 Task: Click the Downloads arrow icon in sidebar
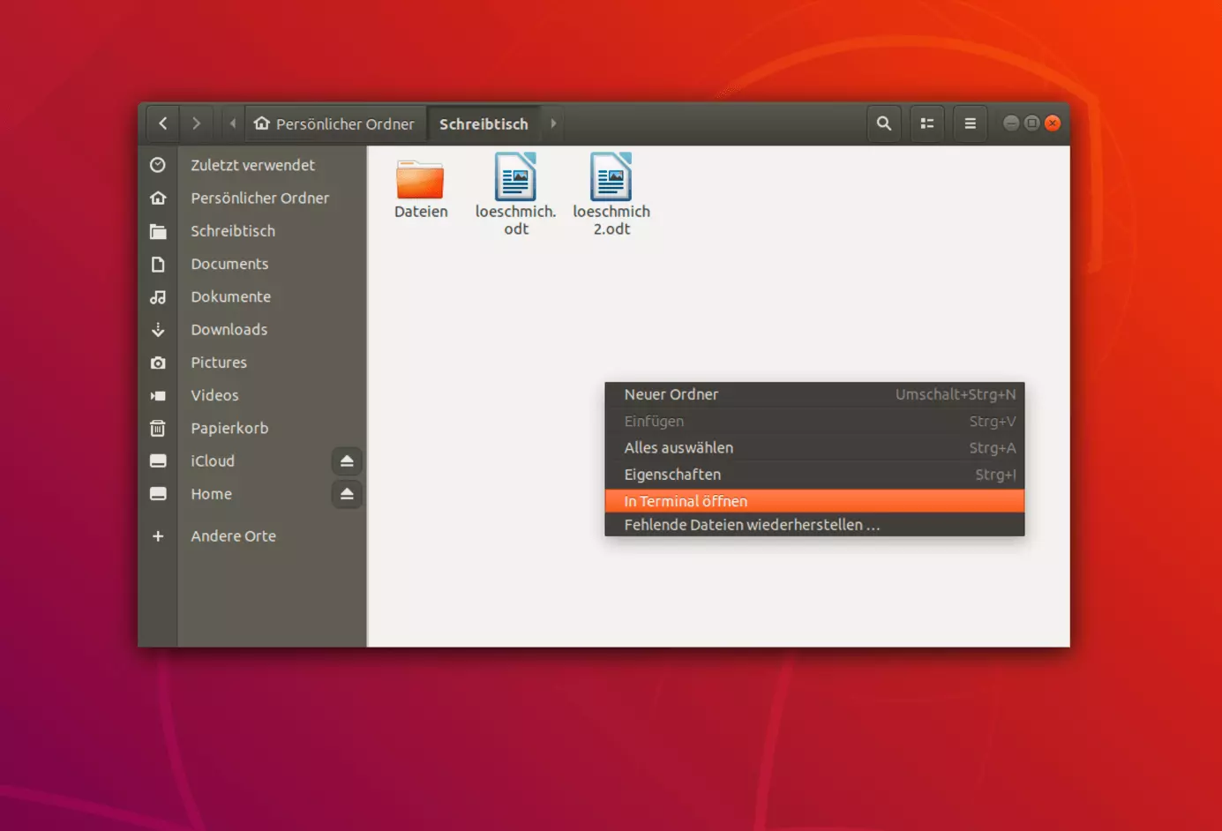pyautogui.click(x=158, y=330)
